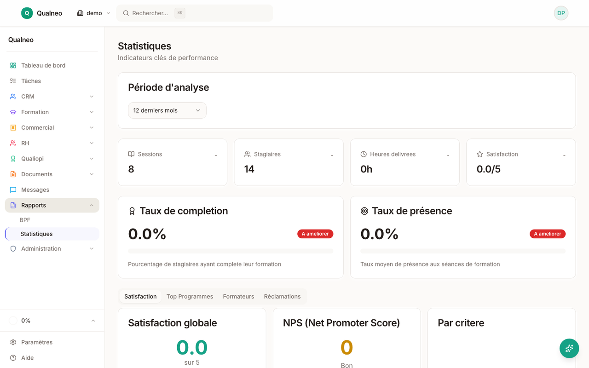
Task: Click the 0% progress circle icon
Action: pyautogui.click(x=13, y=321)
